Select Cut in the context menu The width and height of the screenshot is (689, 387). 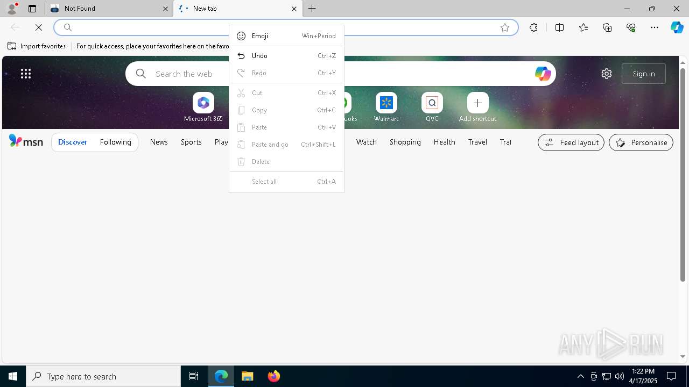tap(286, 93)
